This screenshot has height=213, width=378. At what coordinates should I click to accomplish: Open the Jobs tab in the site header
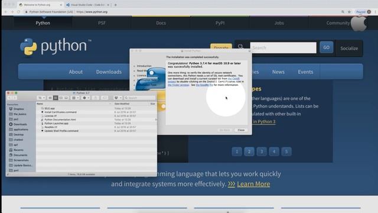tap(279, 23)
